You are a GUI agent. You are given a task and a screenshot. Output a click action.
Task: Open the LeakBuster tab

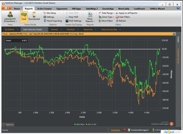[139, 9]
